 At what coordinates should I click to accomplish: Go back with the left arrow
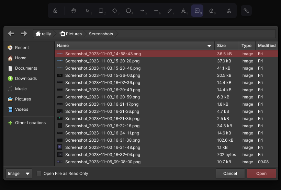click(11, 34)
